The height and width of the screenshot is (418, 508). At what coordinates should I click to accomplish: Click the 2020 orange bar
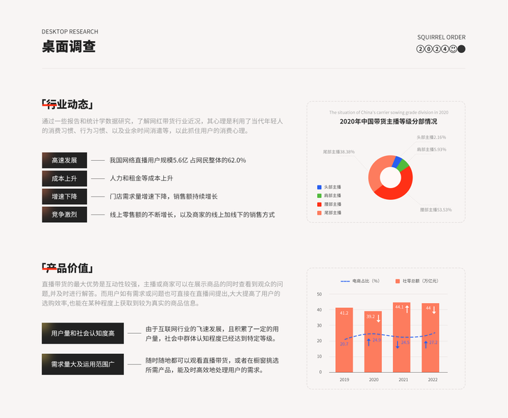click(373, 341)
